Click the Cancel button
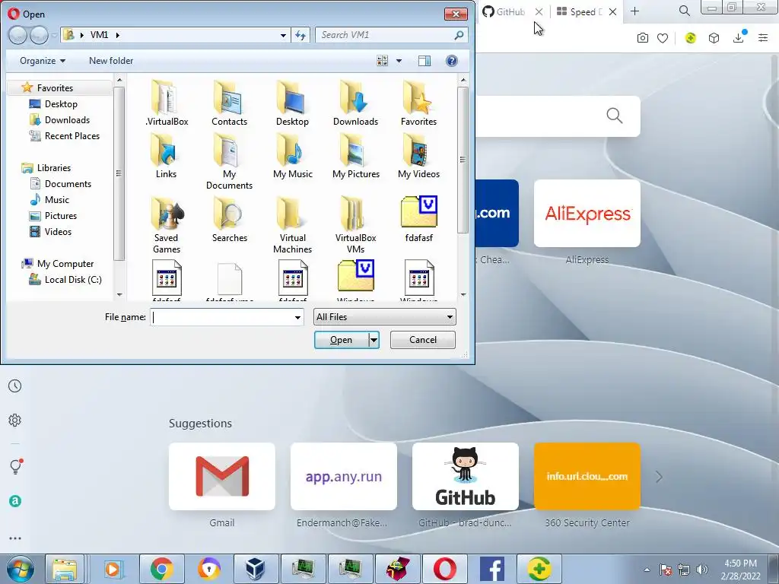 pos(423,340)
